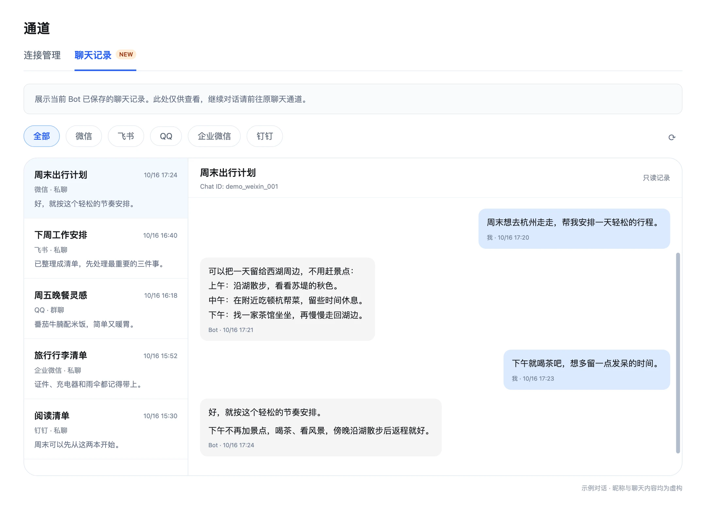Open the 旅行行李清单 conversation
Image resolution: width=706 pixels, height=506 pixels.
coord(106,369)
